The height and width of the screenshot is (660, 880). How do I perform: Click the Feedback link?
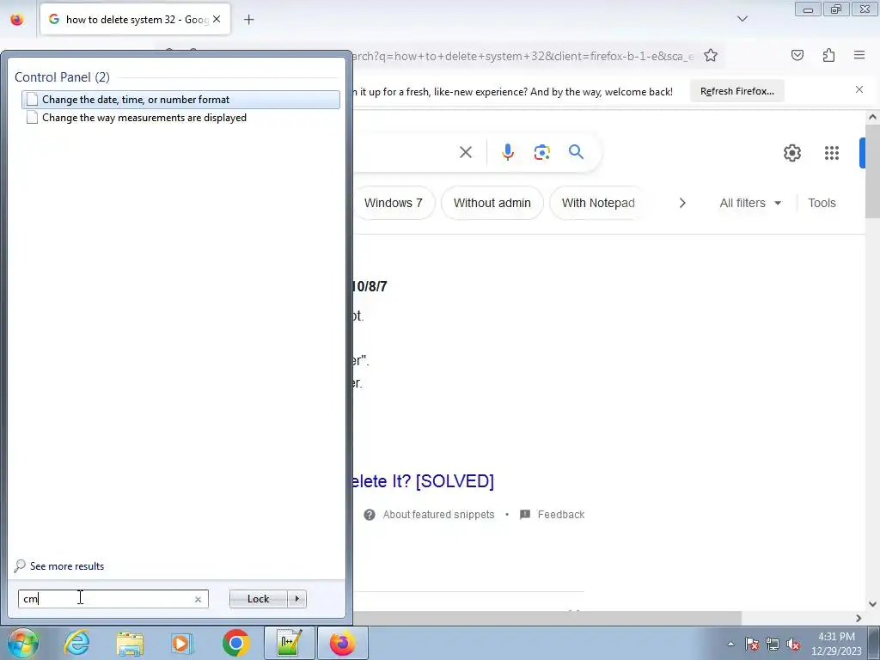[553, 515]
